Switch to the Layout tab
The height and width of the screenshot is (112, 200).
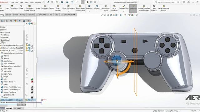[x=9, y=15]
